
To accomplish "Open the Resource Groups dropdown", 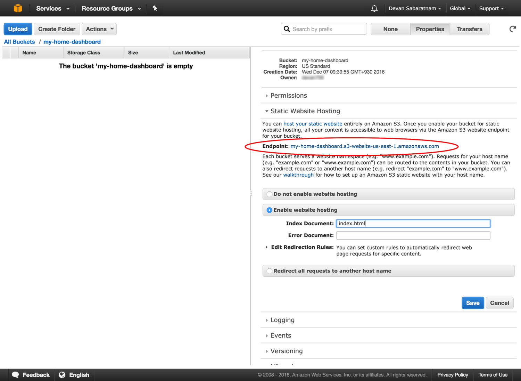I will coord(111,8).
